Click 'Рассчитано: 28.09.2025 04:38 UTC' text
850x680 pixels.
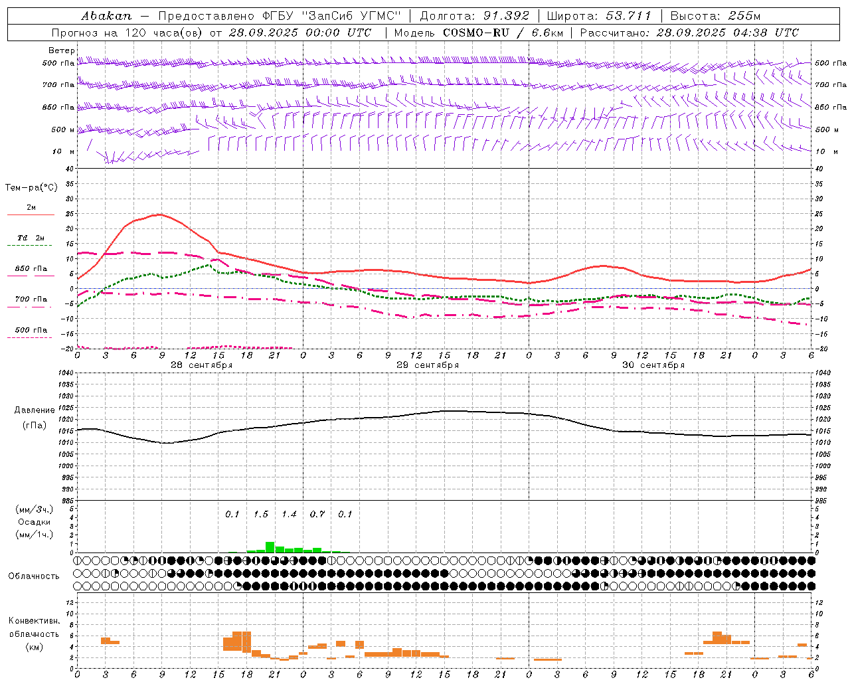pyautogui.click(x=689, y=33)
